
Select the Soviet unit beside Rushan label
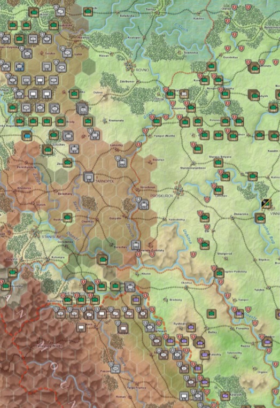coord(67,217)
